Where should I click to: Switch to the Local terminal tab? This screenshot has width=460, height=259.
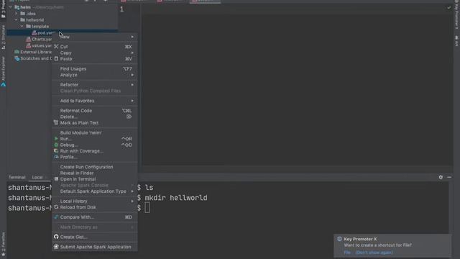[37, 178]
